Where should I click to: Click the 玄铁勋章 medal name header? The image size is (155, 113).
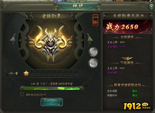(x=51, y=16)
